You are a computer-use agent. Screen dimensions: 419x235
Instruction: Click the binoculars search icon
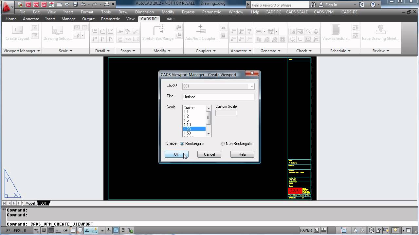[x=313, y=5]
